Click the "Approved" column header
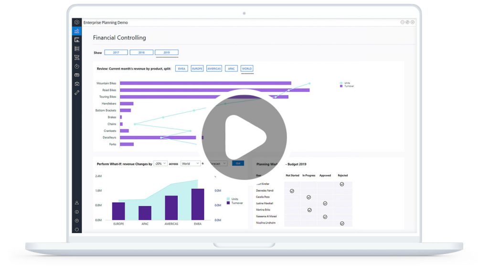The height and width of the screenshot is (275, 489). coord(325,176)
